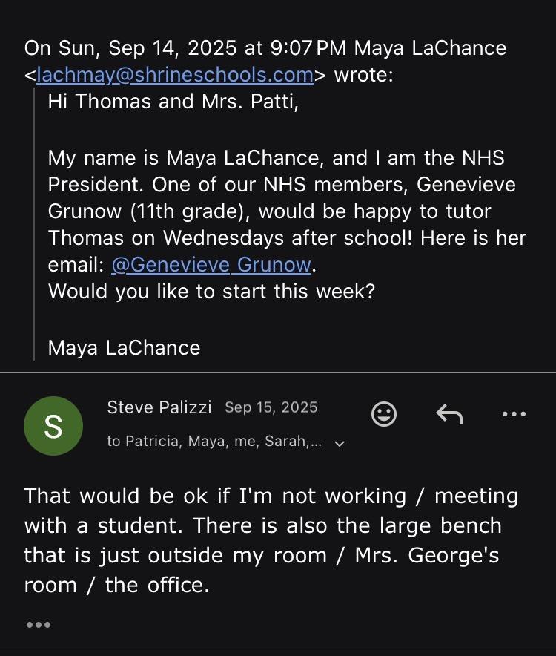The height and width of the screenshot is (656, 556).
Task: Tap the green S sender avatar
Action: (53, 425)
